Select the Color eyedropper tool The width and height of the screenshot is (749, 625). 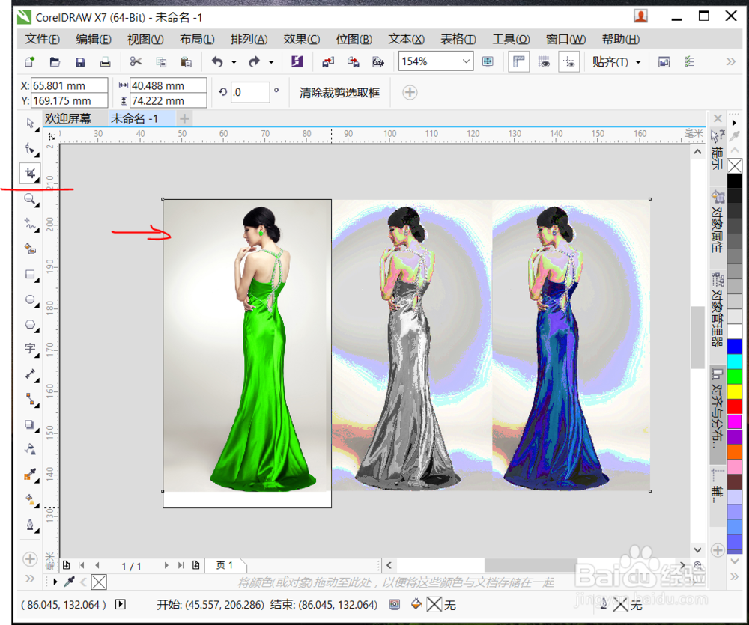click(30, 474)
